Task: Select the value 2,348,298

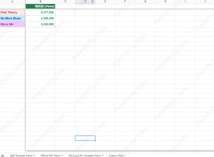Action: click(40, 18)
